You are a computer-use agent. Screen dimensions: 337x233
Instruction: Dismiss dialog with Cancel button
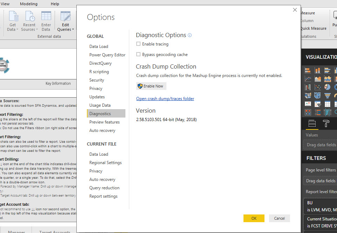(x=280, y=218)
